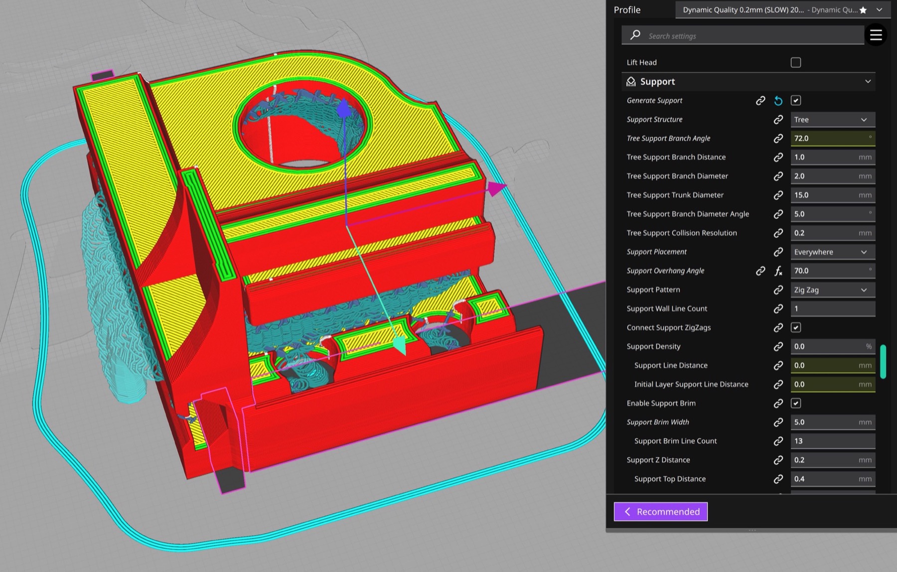Viewport: 897px width, 572px height.
Task: Click the link icon next to Generate Support
Action: [x=760, y=101]
